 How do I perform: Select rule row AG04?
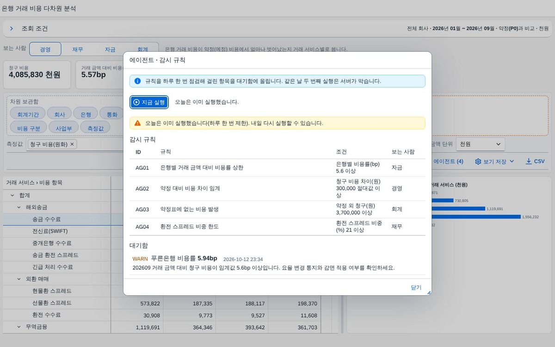tap(277, 227)
